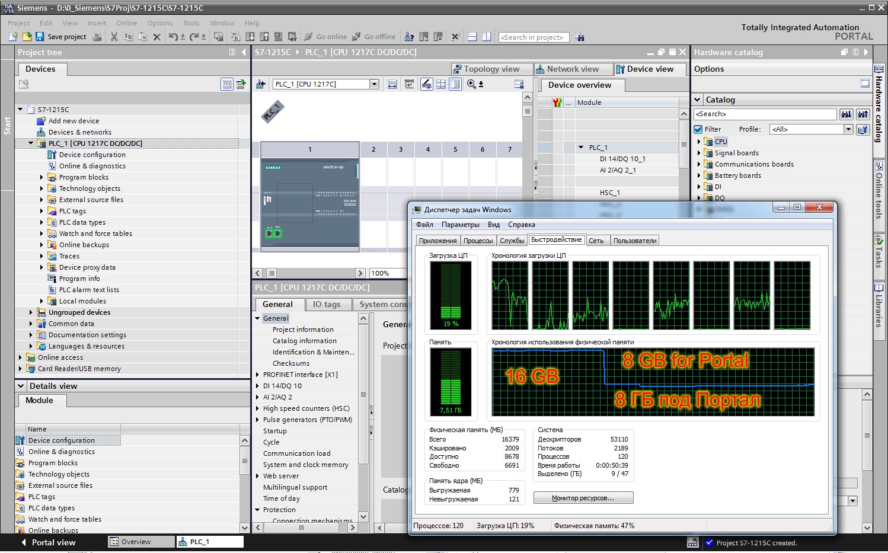This screenshot has height=553, width=888.
Task: Collapse the Project tree panel arrow
Action: 244,52
